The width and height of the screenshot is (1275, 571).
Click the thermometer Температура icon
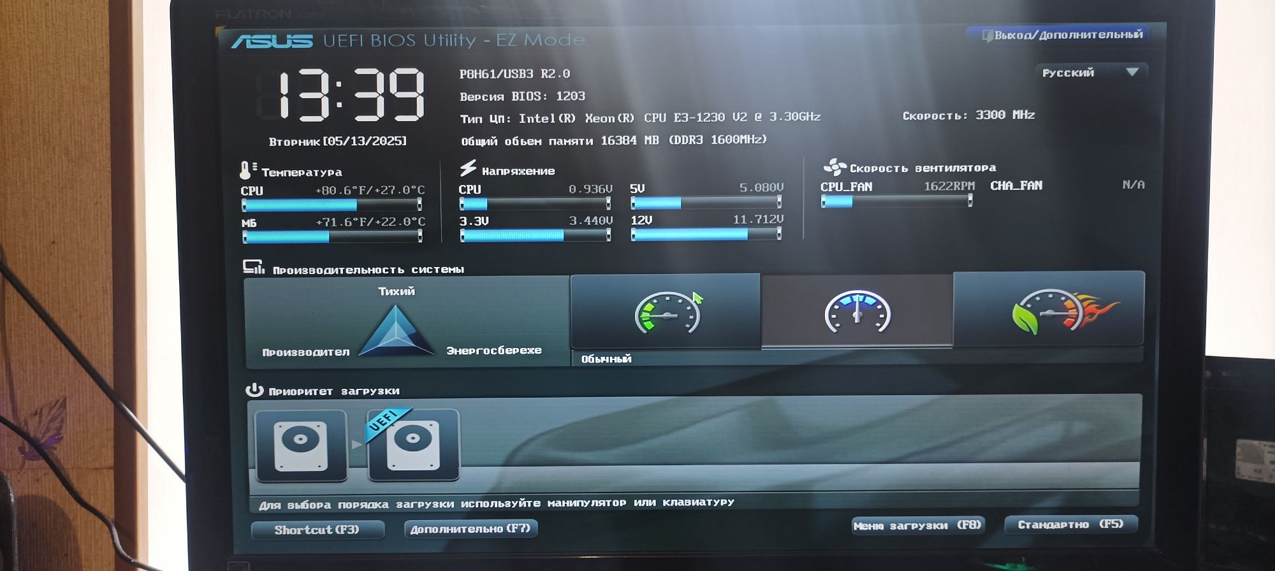click(x=247, y=170)
